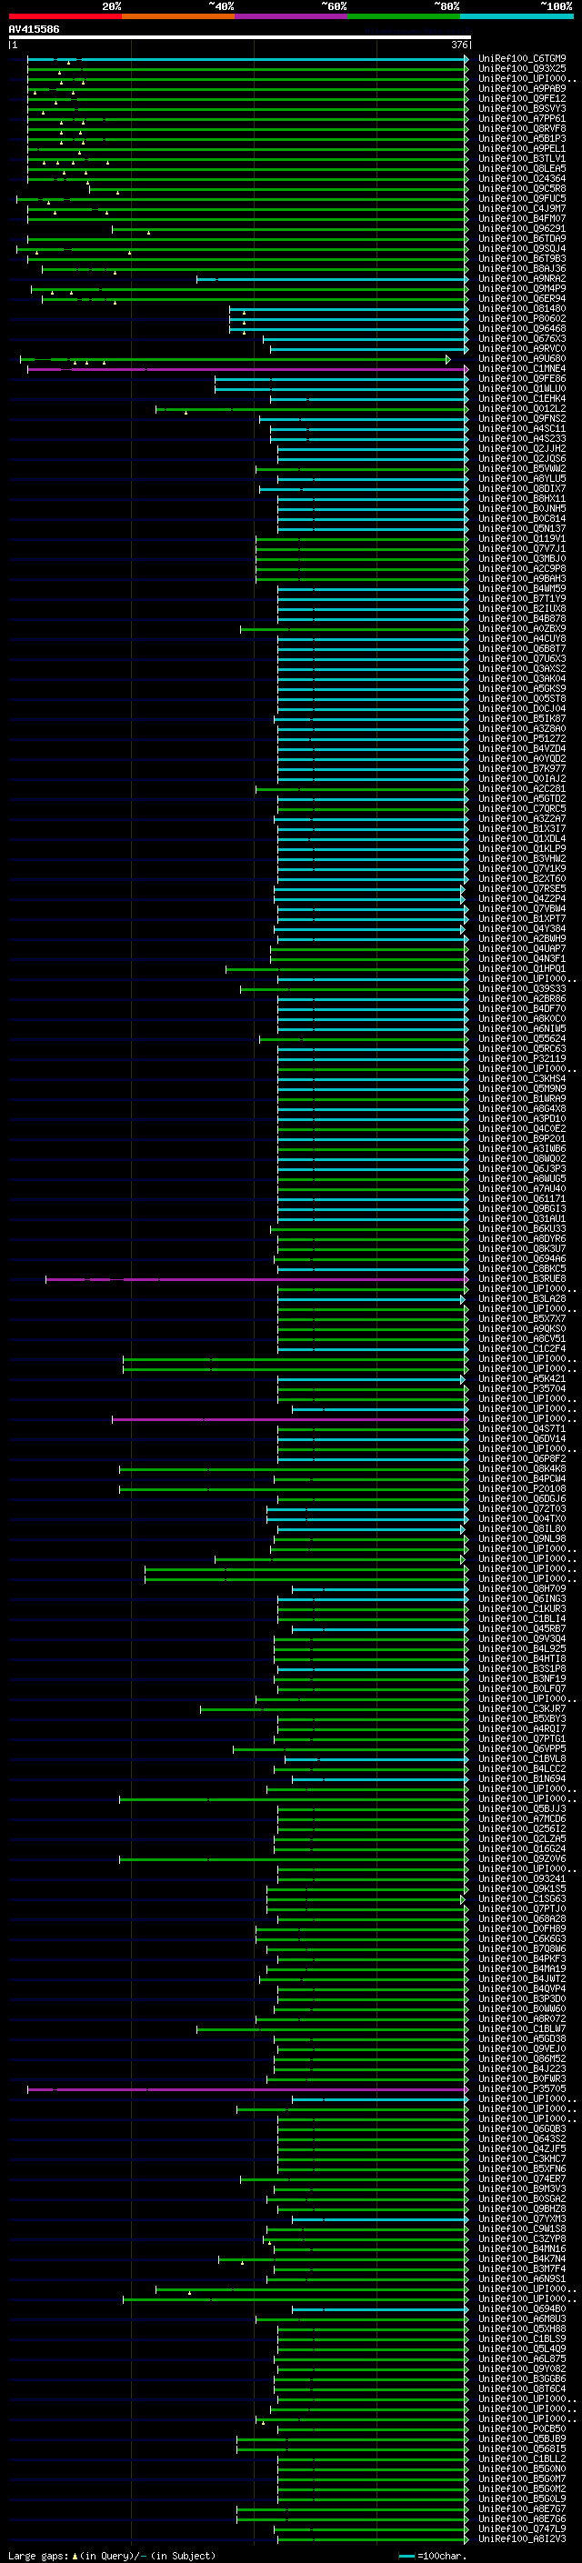Open hit UniRef100_A9PAB9
Viewport: 582px width, 2563px height.
coord(521,88)
